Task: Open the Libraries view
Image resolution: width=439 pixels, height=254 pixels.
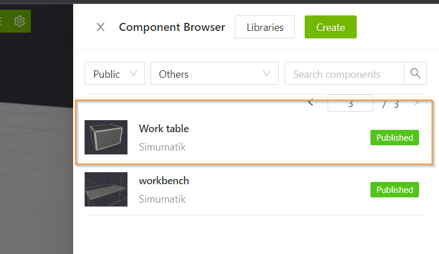Action: 265,27
